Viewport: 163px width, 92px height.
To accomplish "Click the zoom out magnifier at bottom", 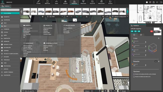I will point(115,91).
